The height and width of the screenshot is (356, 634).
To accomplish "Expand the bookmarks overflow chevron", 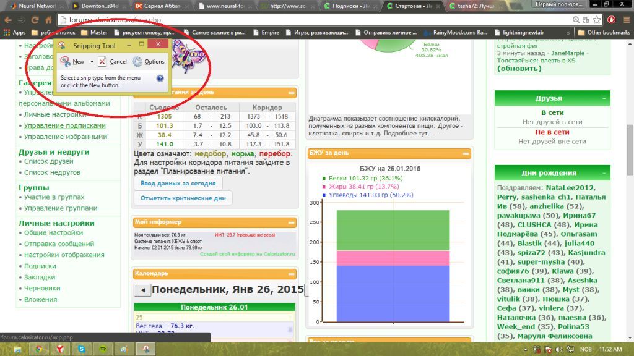I will pos(568,32).
